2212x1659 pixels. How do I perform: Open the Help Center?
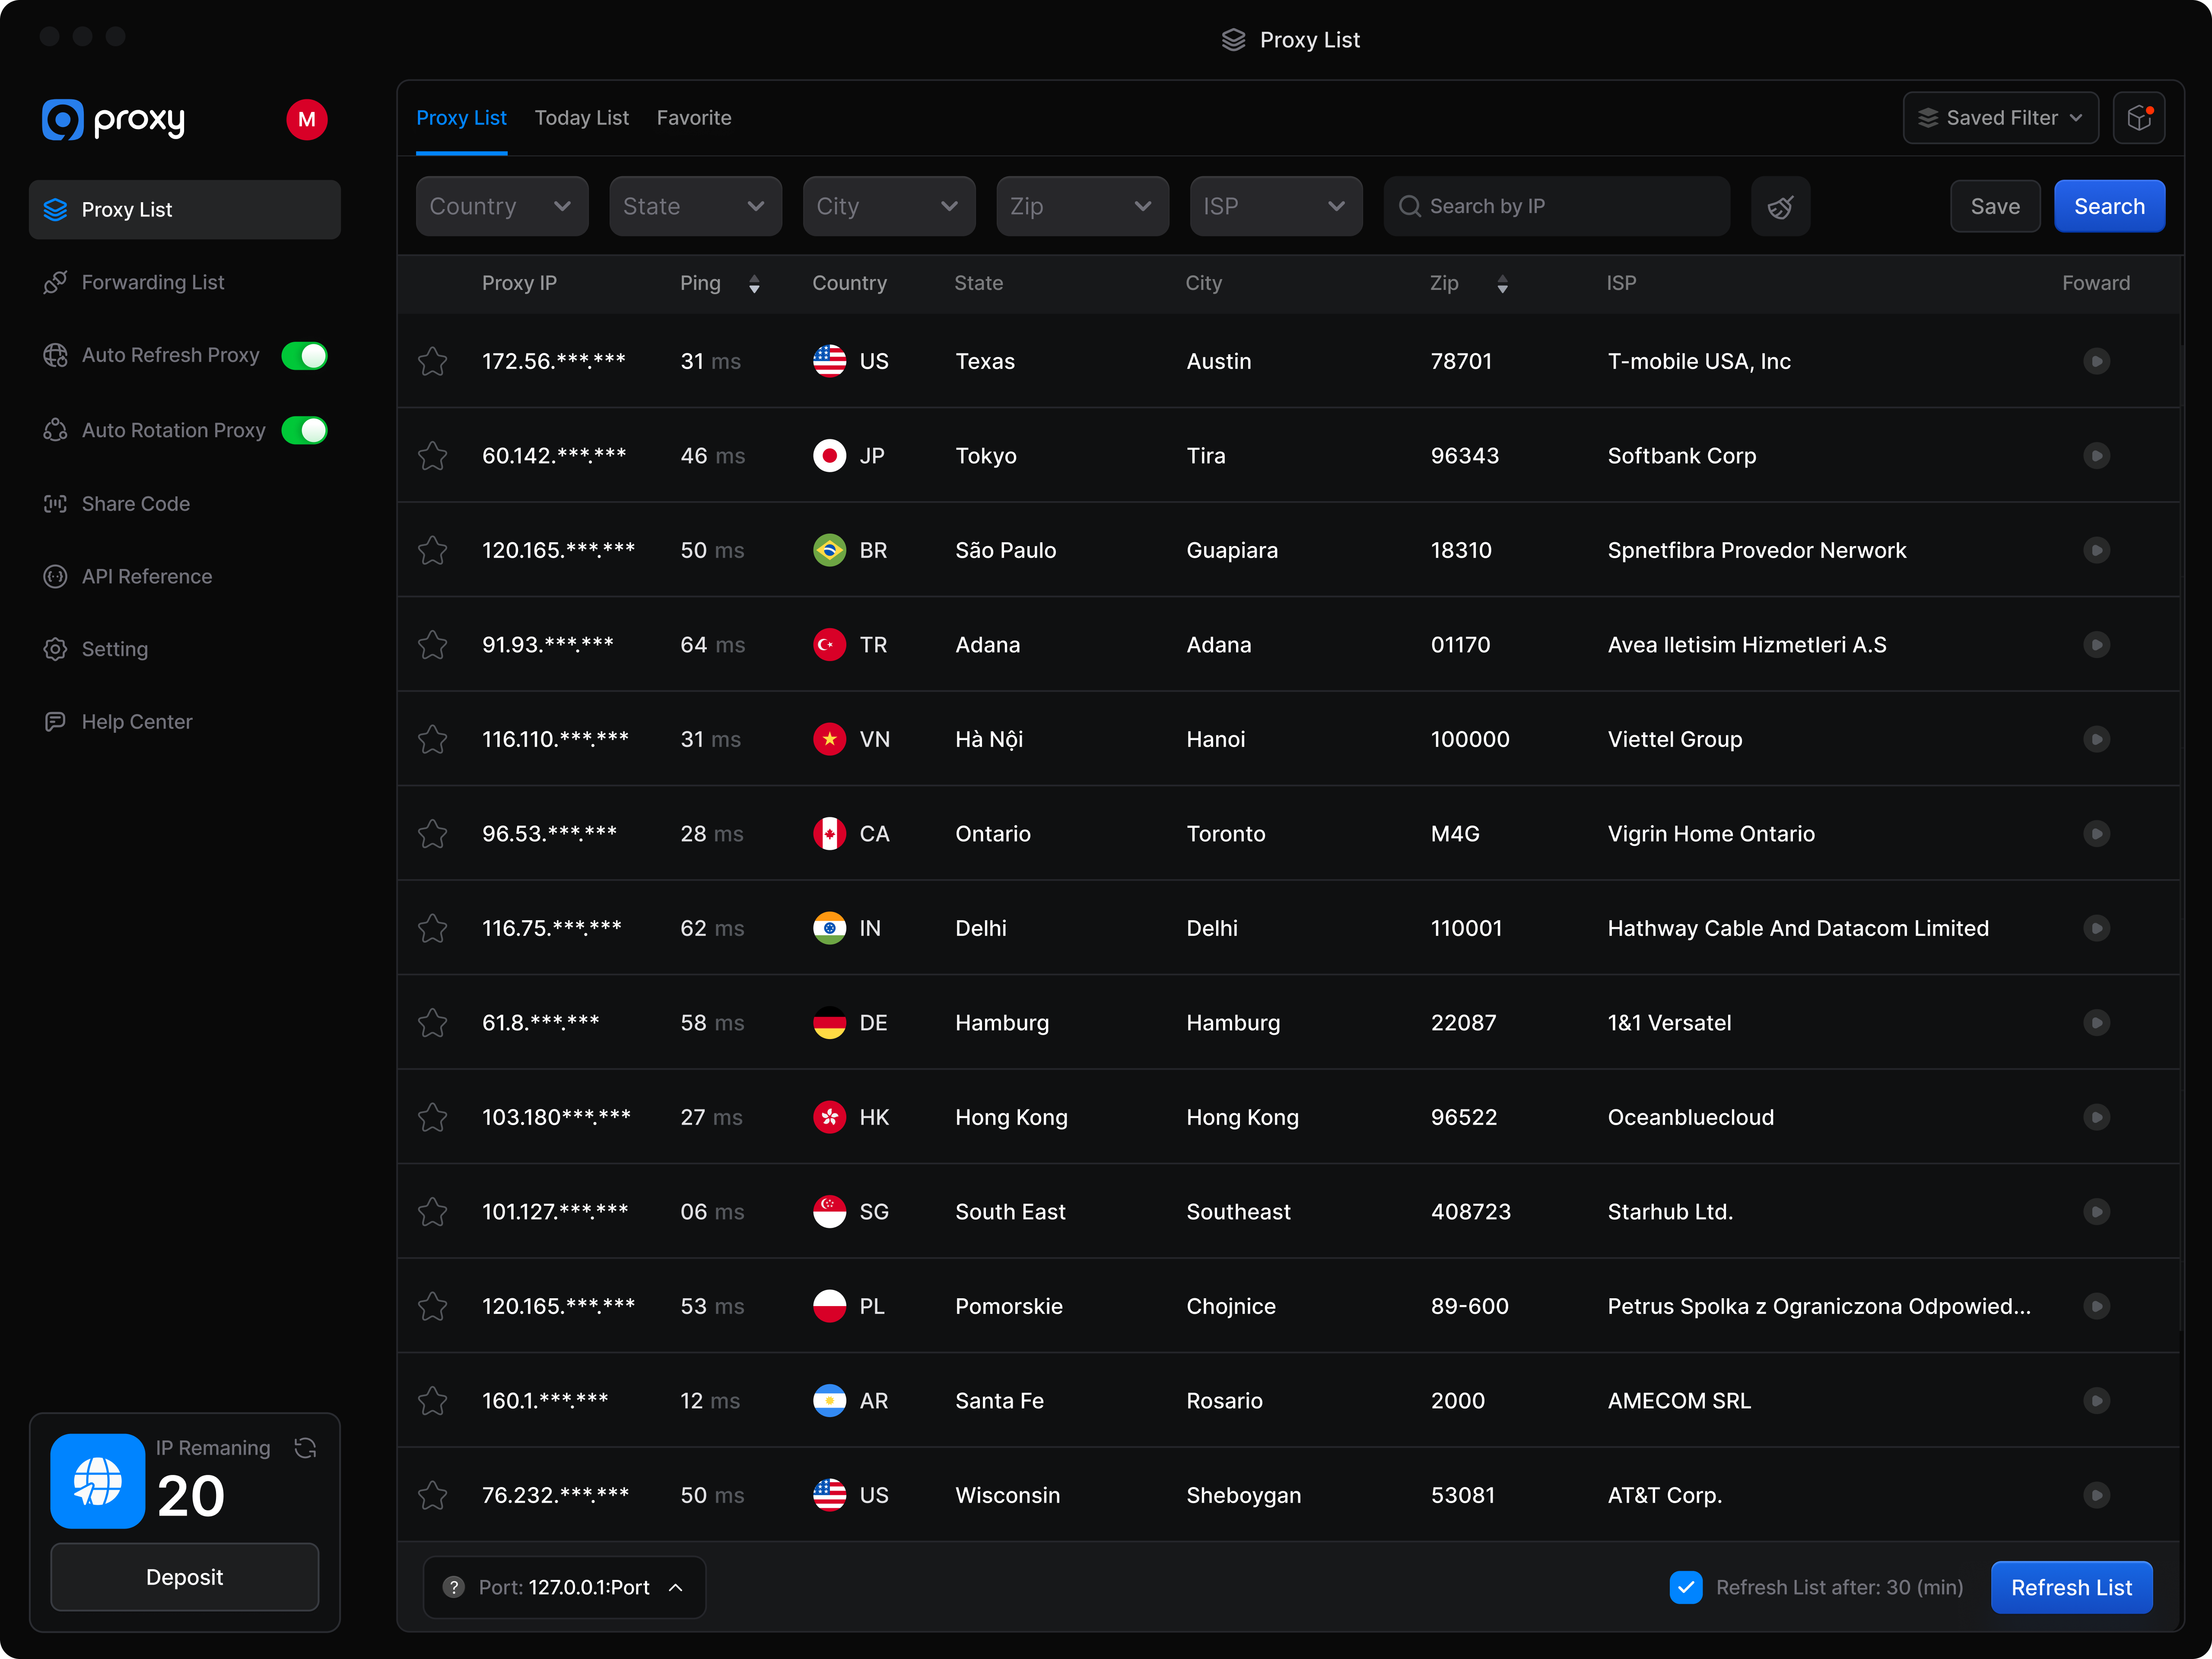click(137, 721)
